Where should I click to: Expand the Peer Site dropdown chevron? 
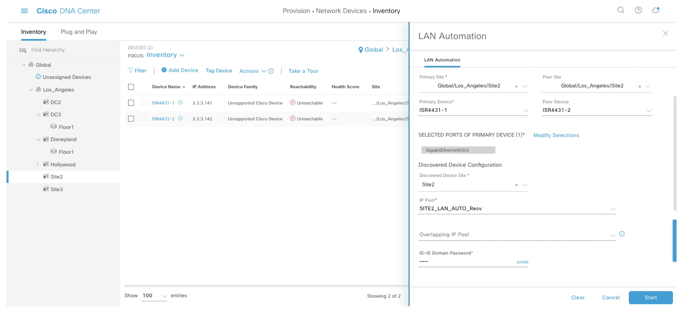(648, 87)
